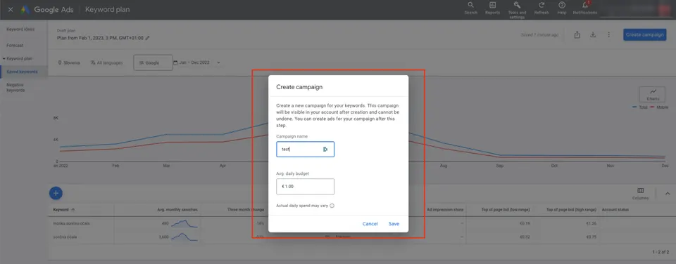Open the Notifications bell

[585, 8]
